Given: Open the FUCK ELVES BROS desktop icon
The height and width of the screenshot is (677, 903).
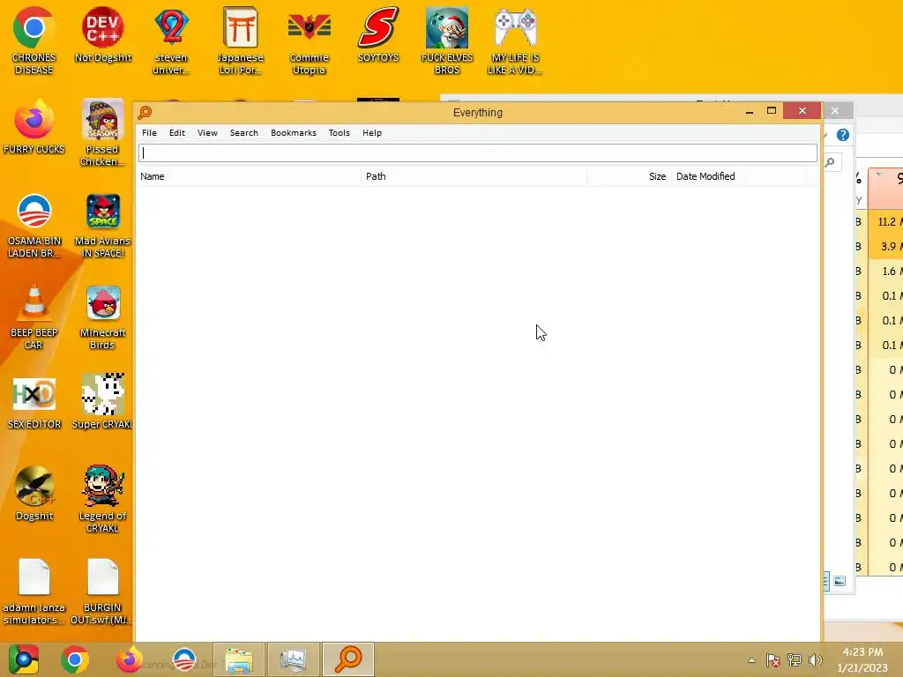Looking at the screenshot, I should coord(447,41).
